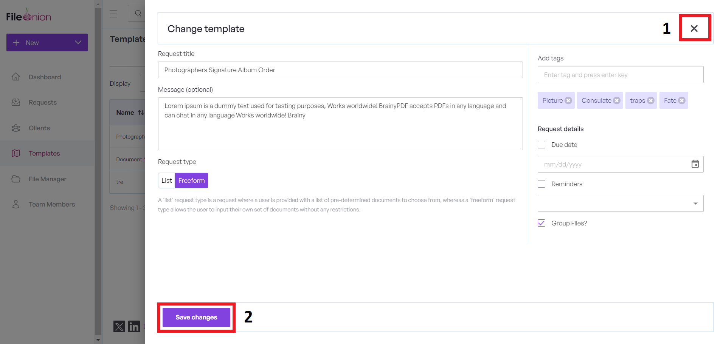The height and width of the screenshot is (344, 726).
Task: Open the calendar date picker icon
Action: 695,164
